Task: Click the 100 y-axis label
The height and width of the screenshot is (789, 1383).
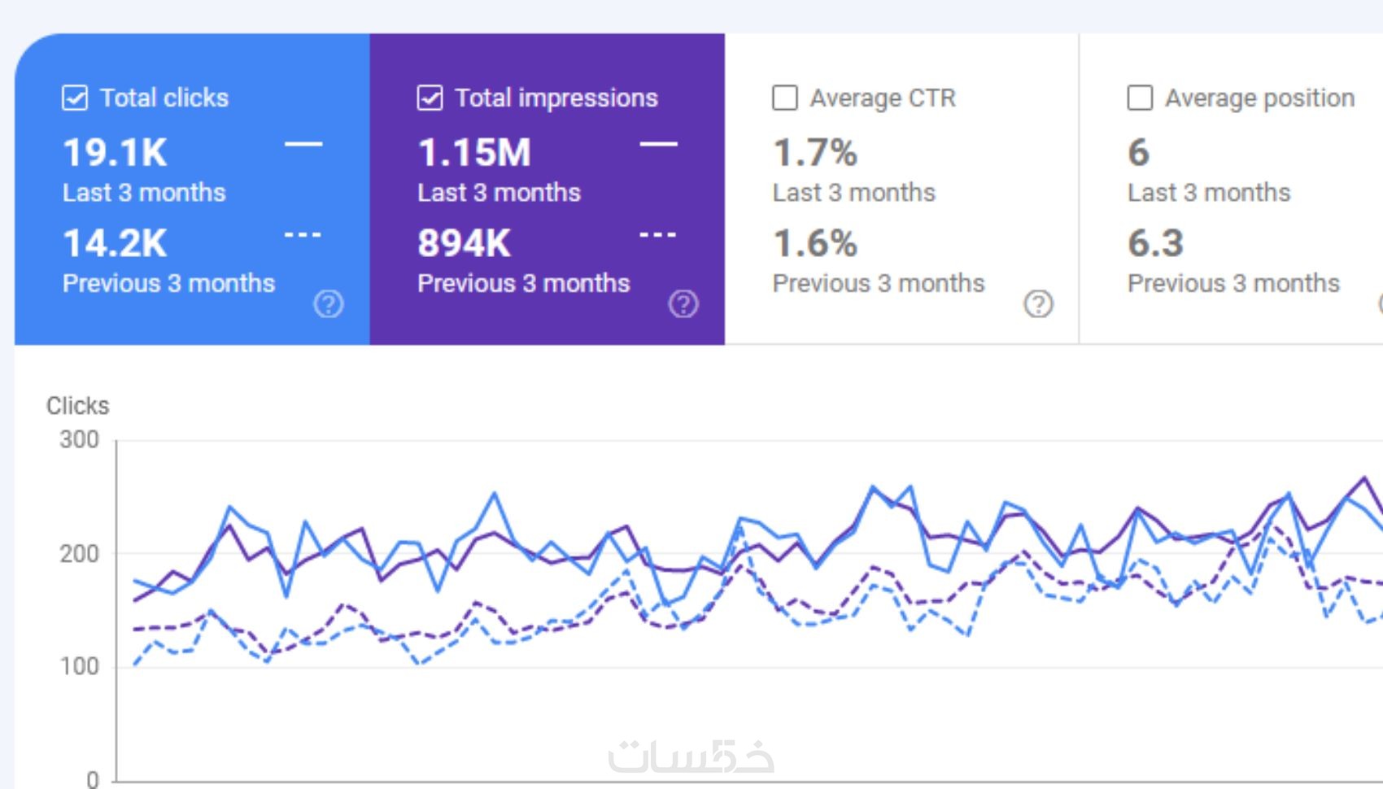Action: tap(79, 667)
